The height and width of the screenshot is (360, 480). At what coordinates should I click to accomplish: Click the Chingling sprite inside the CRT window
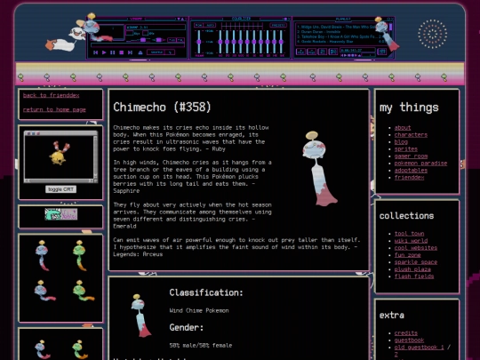tap(60, 153)
